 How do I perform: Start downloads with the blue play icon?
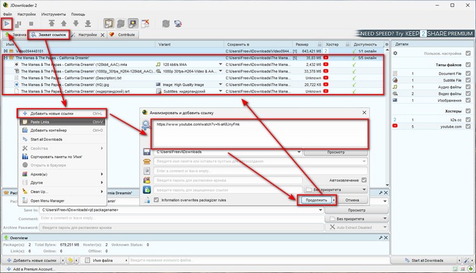[x=7, y=23]
